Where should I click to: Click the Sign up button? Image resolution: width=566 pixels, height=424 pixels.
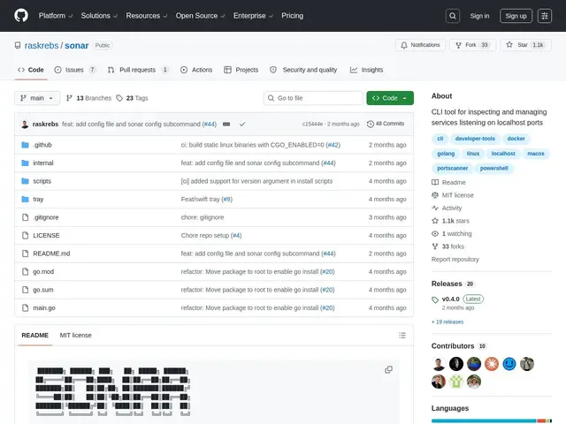(x=516, y=16)
